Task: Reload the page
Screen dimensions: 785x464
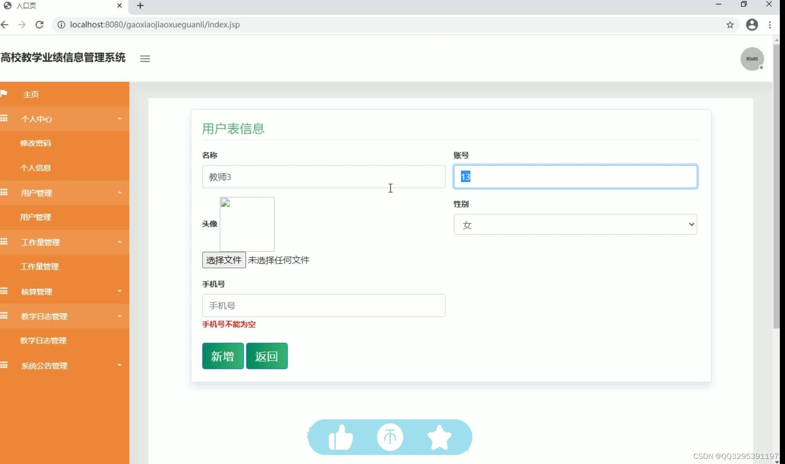Action: tap(40, 25)
